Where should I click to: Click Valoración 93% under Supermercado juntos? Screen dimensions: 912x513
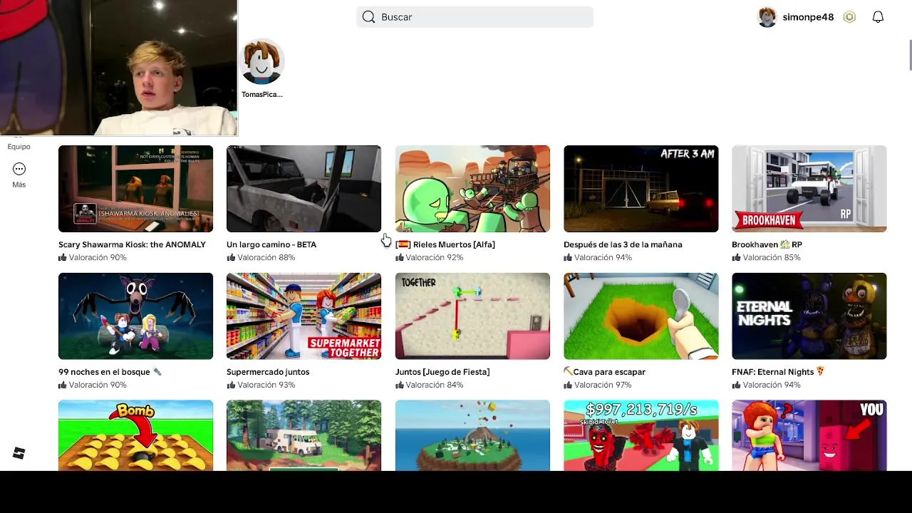266,385
